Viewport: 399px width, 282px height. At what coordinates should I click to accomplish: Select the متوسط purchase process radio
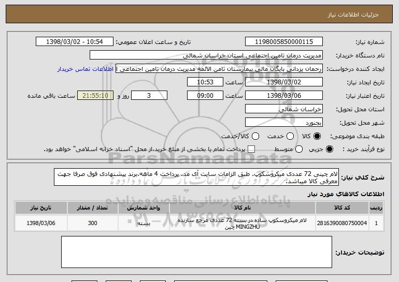click(299, 150)
